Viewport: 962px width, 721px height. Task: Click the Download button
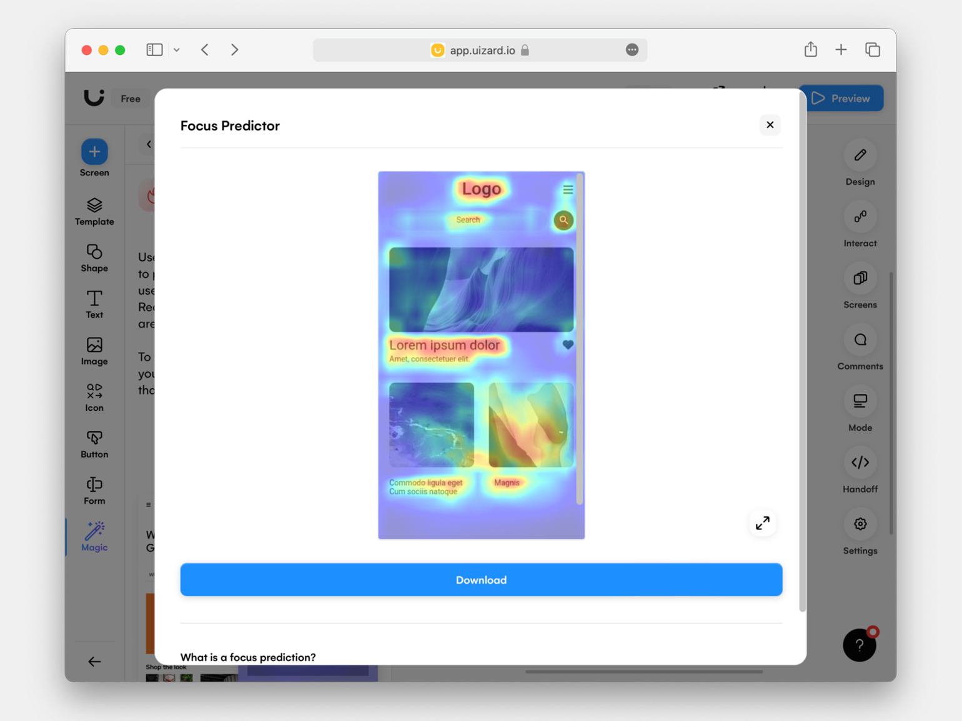(x=481, y=579)
